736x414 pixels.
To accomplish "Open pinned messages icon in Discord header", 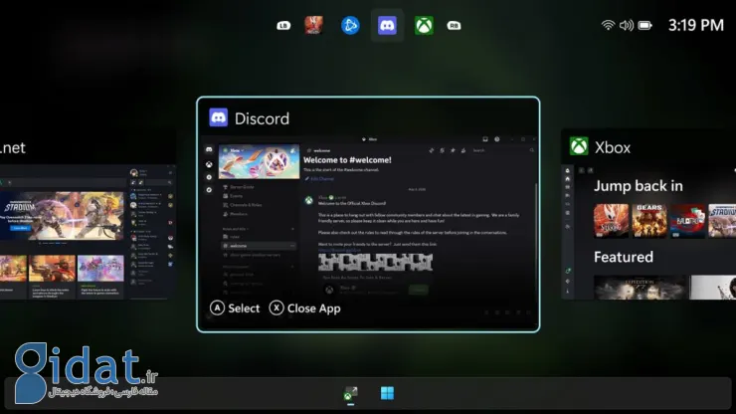I will tap(453, 150).
